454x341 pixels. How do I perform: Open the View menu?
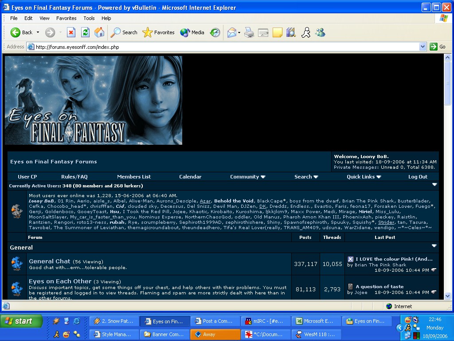(x=44, y=18)
